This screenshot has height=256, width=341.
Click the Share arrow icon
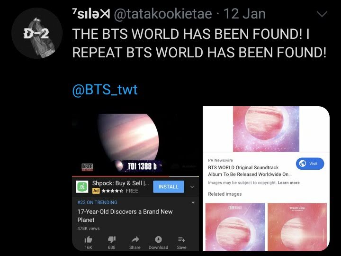point(135,239)
